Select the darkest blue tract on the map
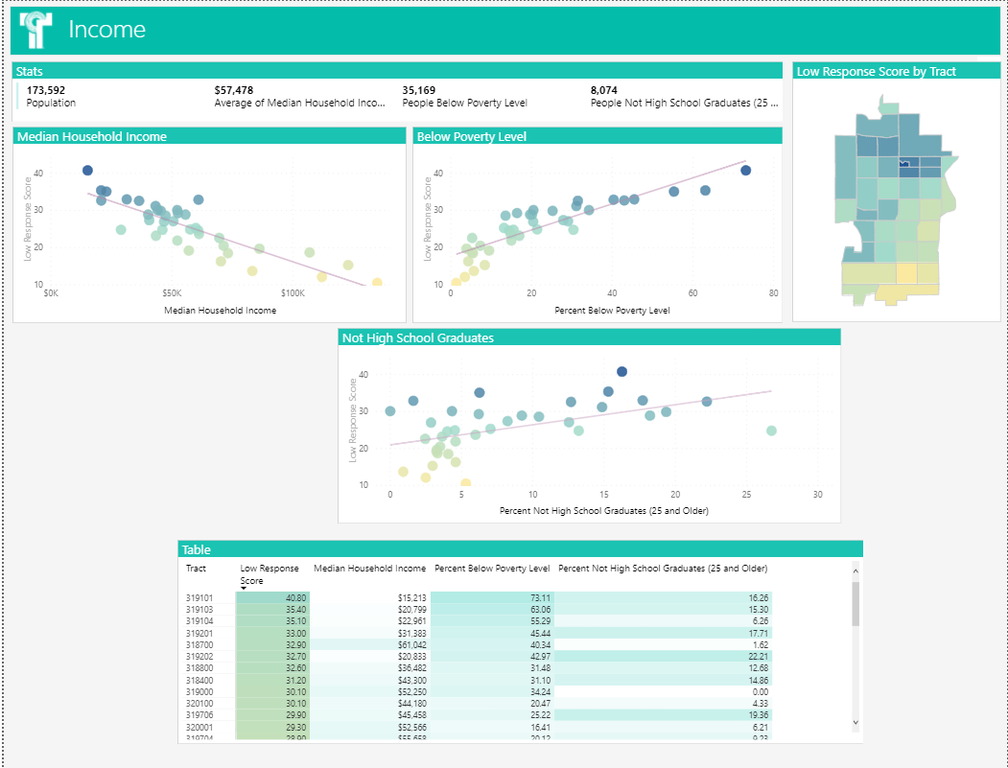This screenshot has height=768, width=1008. click(908, 165)
